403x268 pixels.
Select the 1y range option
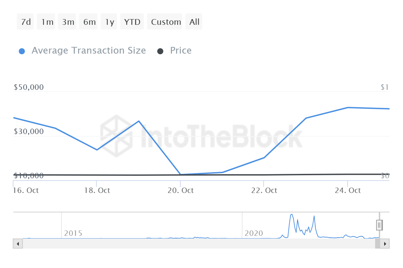[109, 22]
